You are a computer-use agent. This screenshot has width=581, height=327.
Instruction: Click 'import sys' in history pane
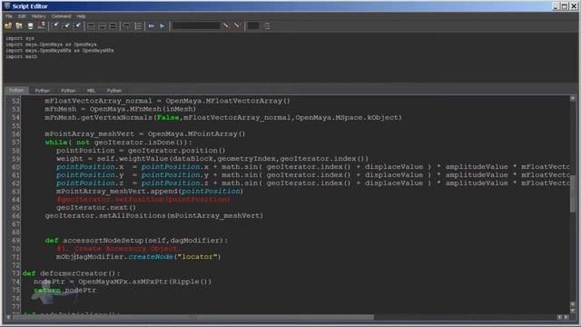point(20,38)
